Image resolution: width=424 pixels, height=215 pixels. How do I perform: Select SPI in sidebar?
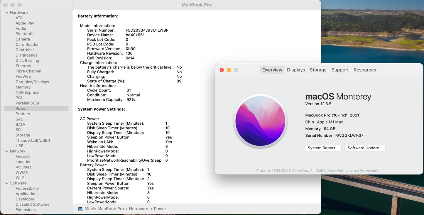pos(19,130)
